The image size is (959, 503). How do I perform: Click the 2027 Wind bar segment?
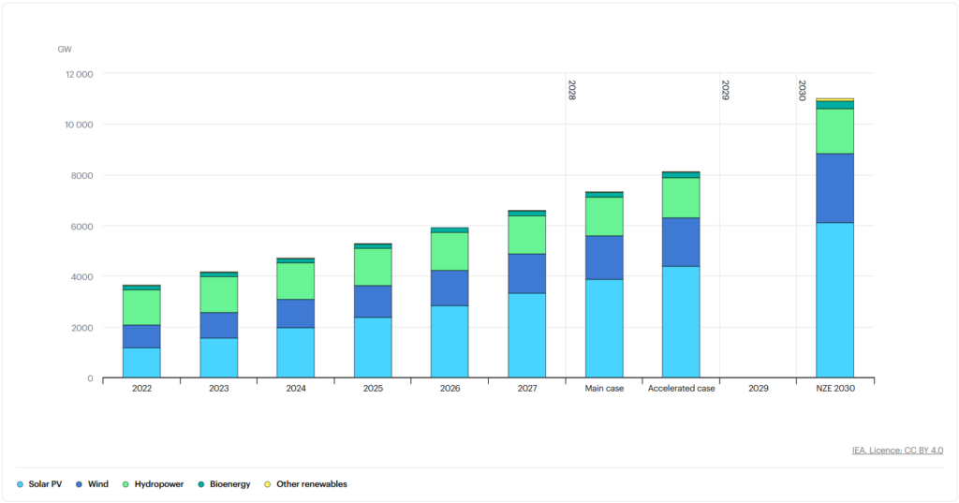(x=527, y=274)
